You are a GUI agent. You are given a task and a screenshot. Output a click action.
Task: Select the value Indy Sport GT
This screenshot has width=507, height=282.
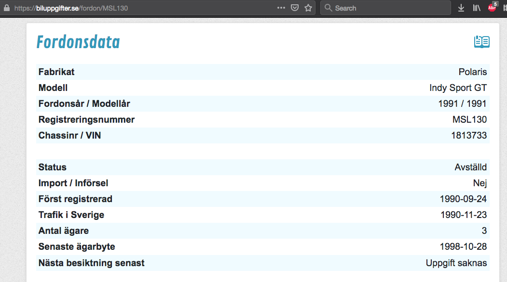click(x=458, y=88)
